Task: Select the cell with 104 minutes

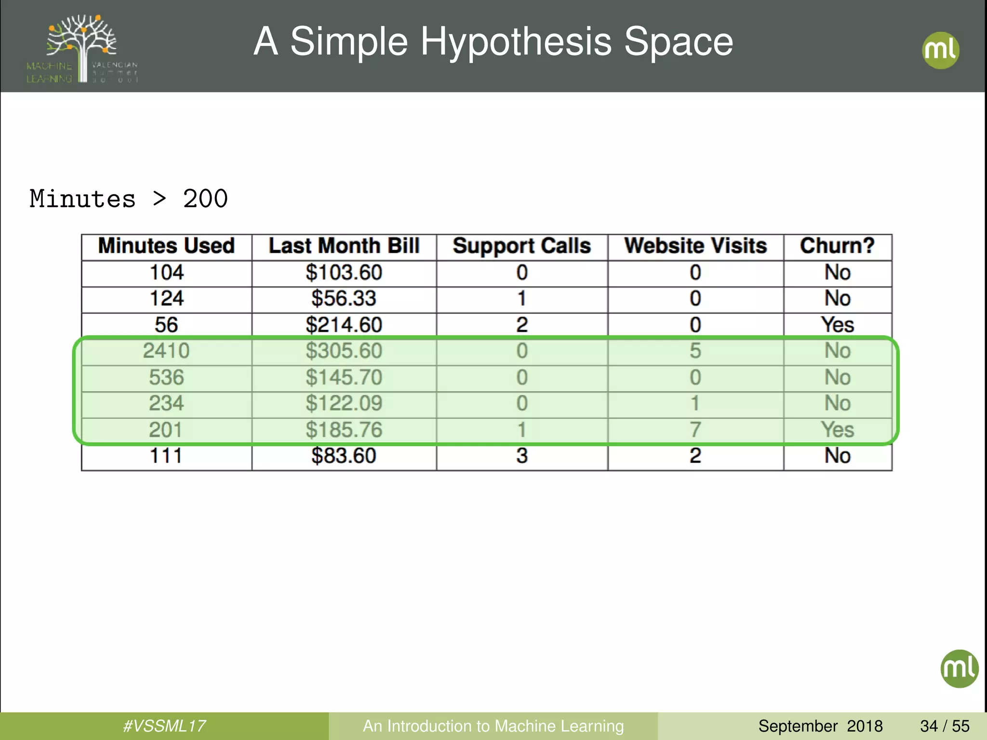Action: 167,273
